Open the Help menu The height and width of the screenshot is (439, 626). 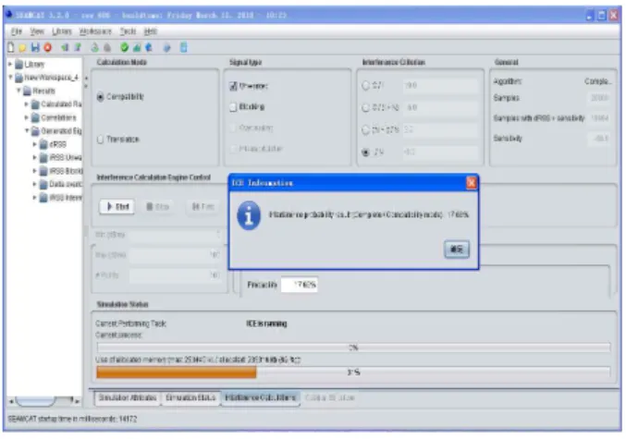pyautogui.click(x=151, y=31)
